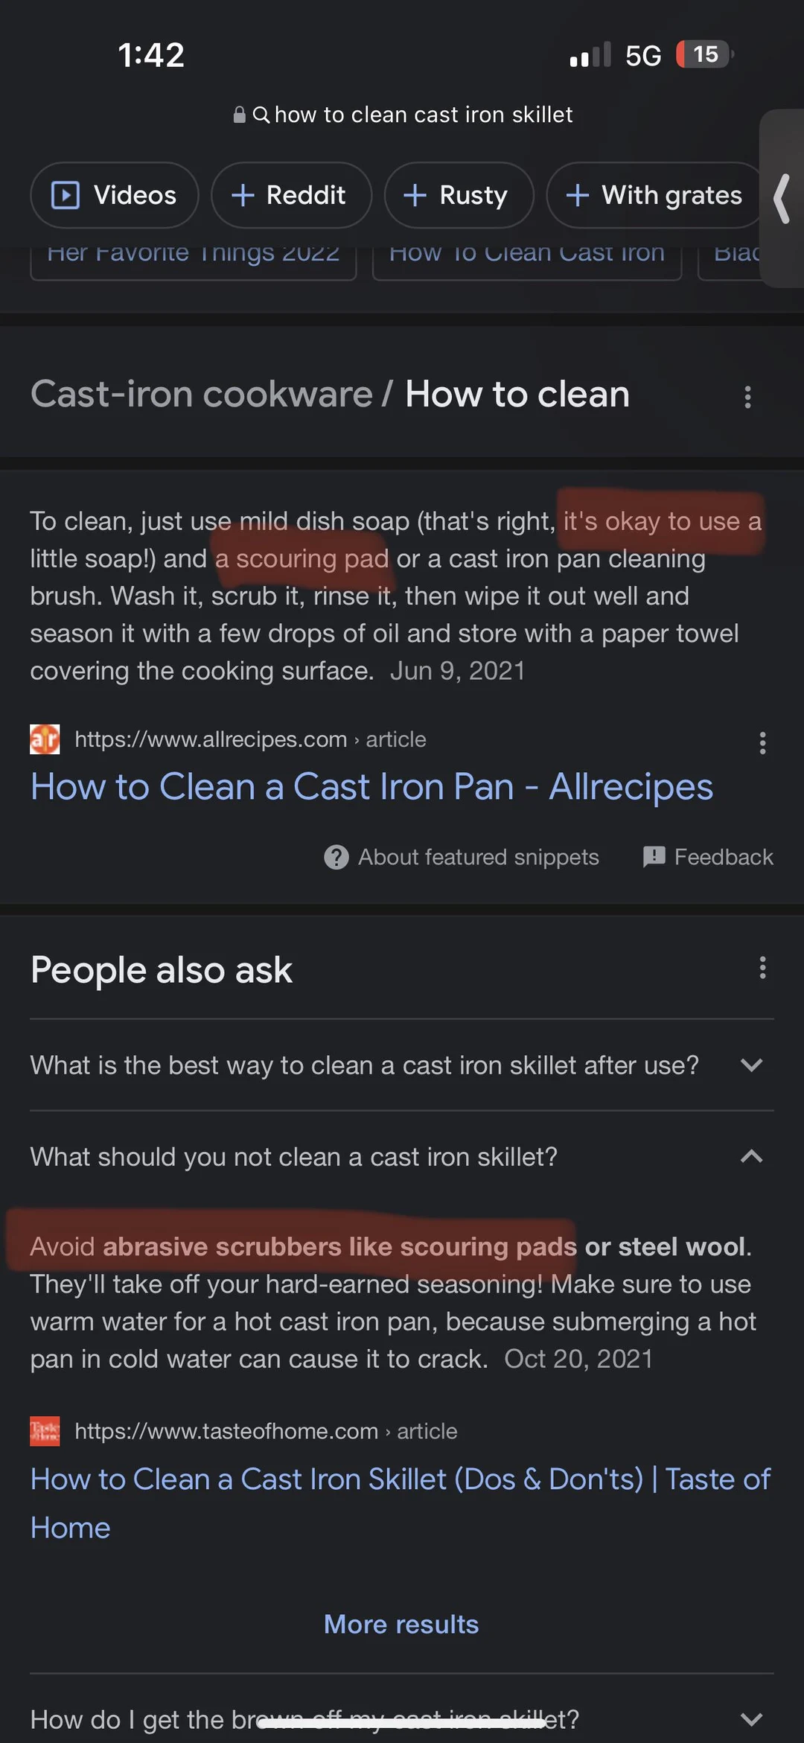Click the Videos play icon filter

tap(67, 195)
